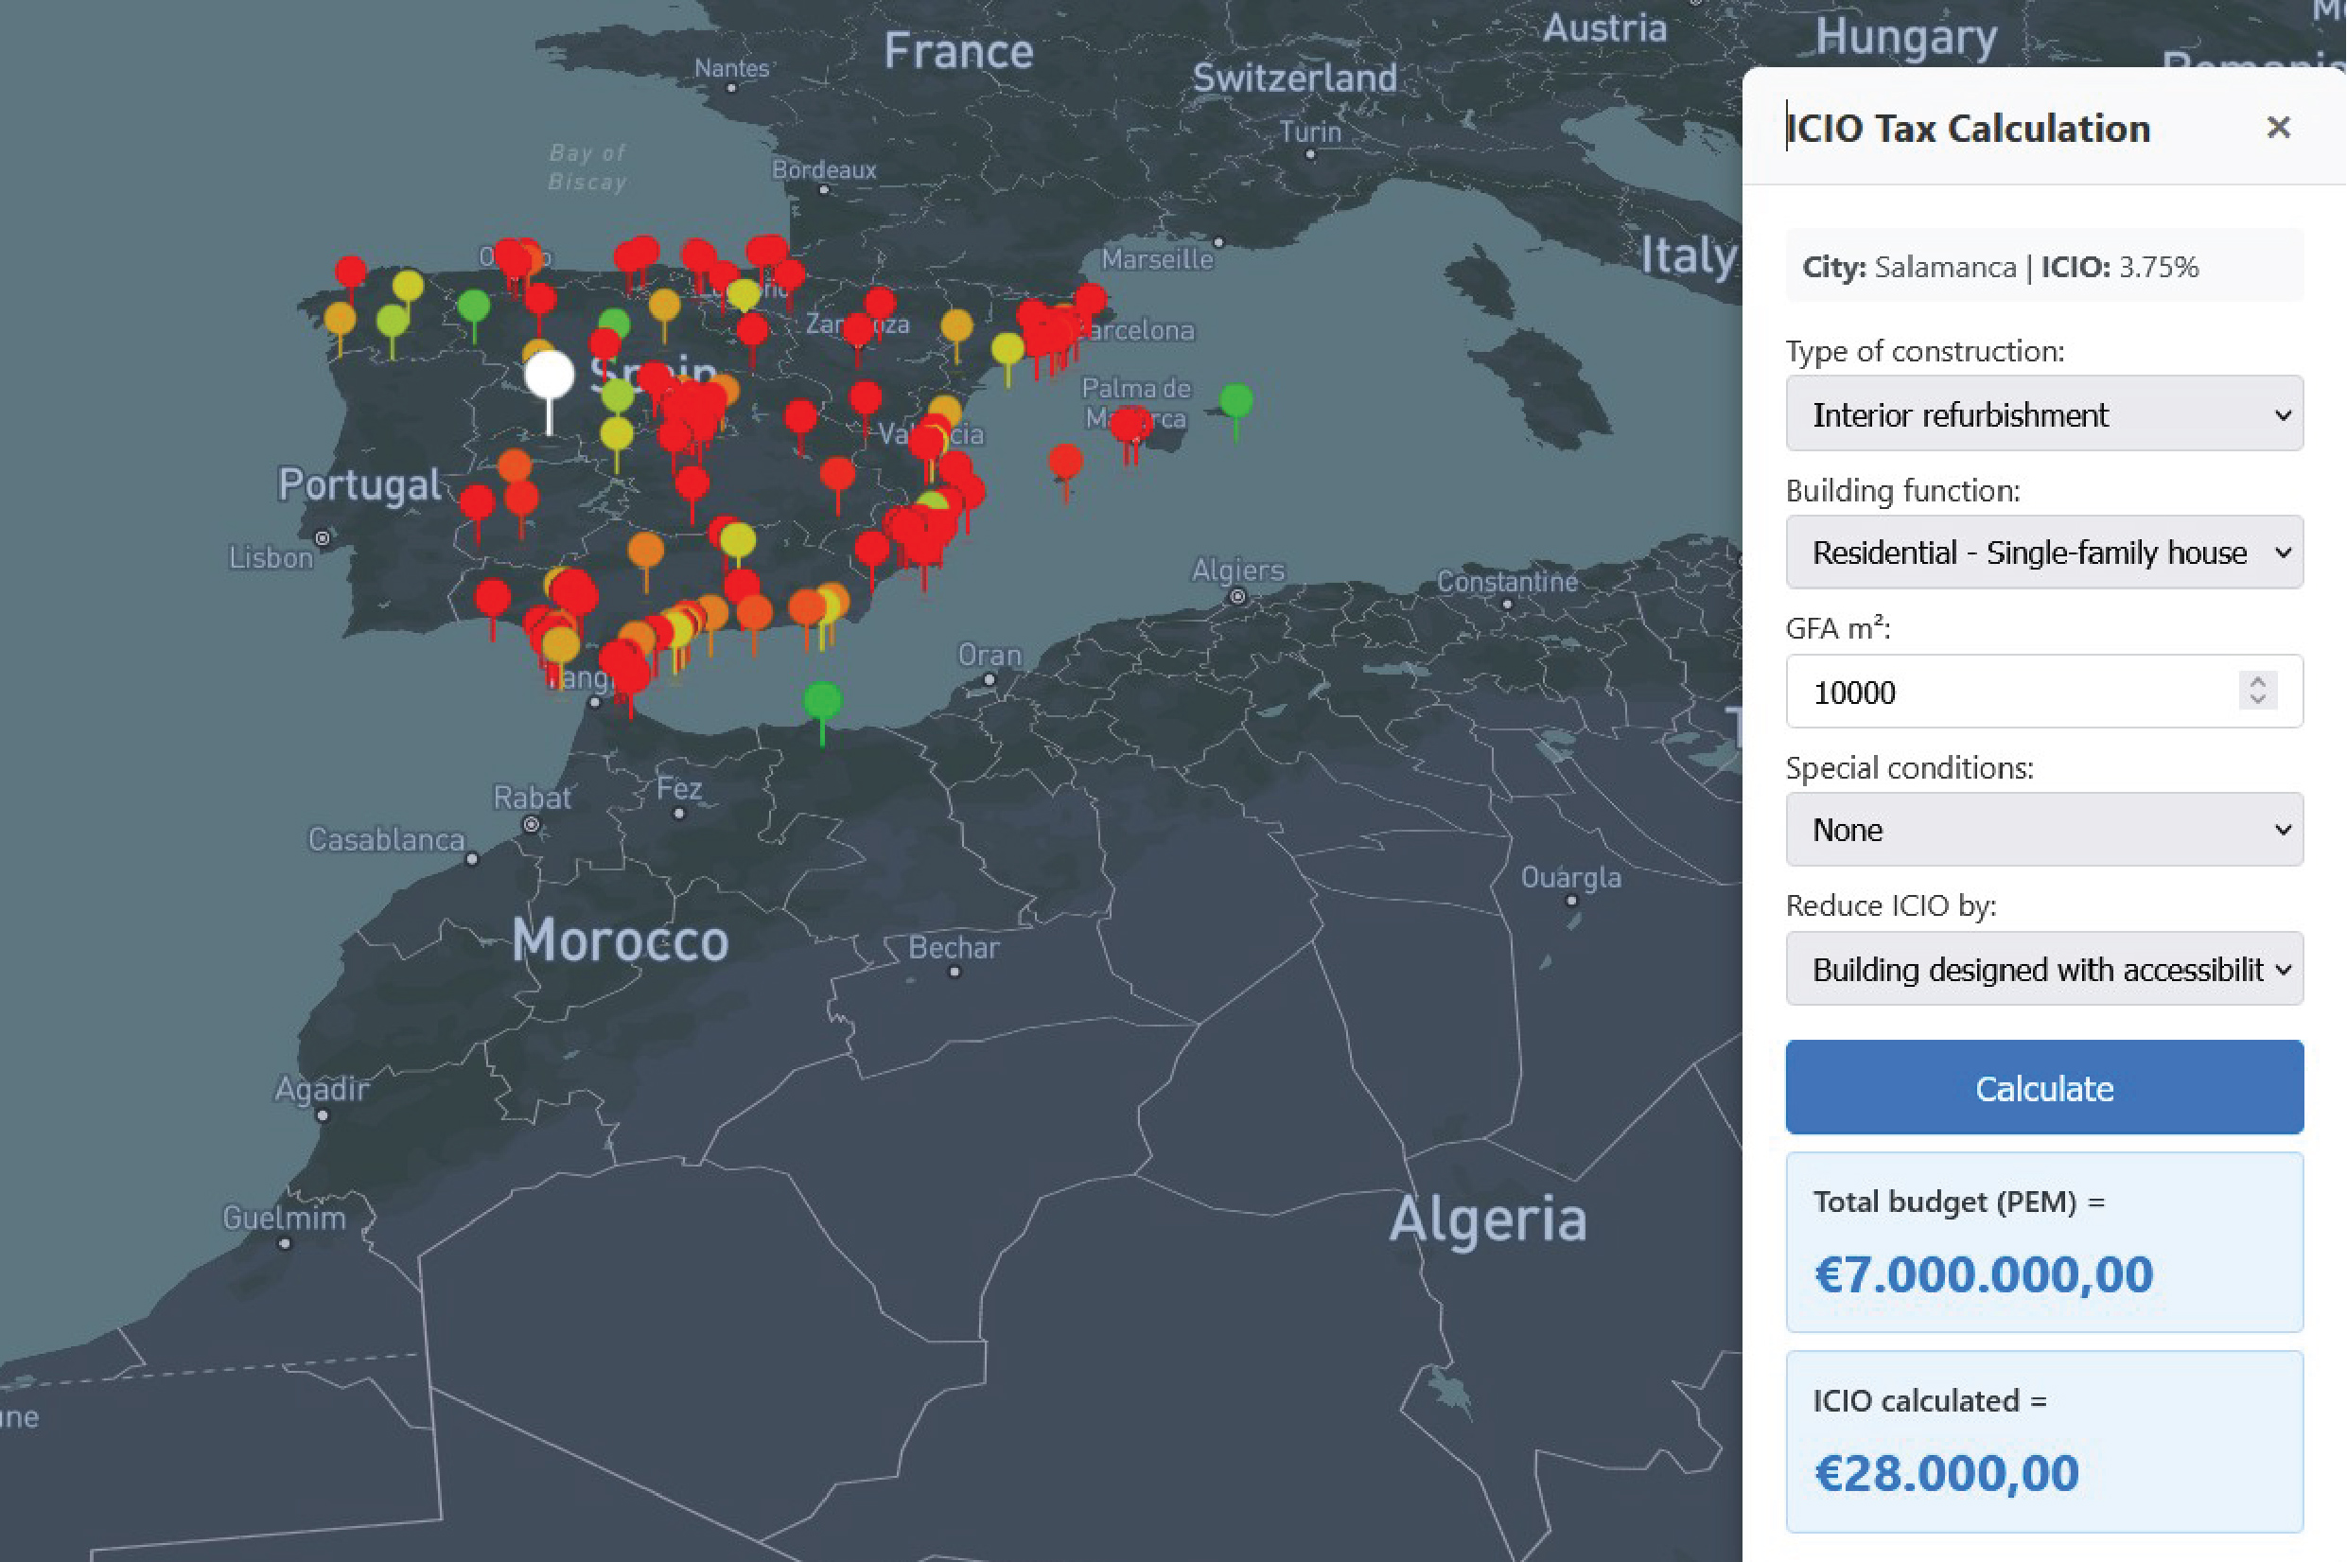
Task: Click green pin on African coast near Oran
Action: (821, 699)
